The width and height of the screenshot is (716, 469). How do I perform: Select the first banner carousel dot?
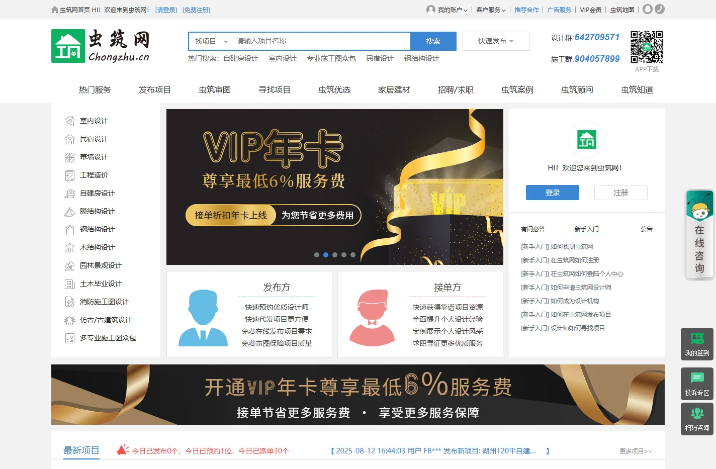317,255
